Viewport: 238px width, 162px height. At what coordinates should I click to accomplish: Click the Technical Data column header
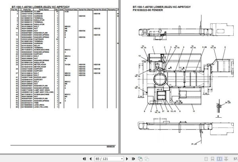71,10
